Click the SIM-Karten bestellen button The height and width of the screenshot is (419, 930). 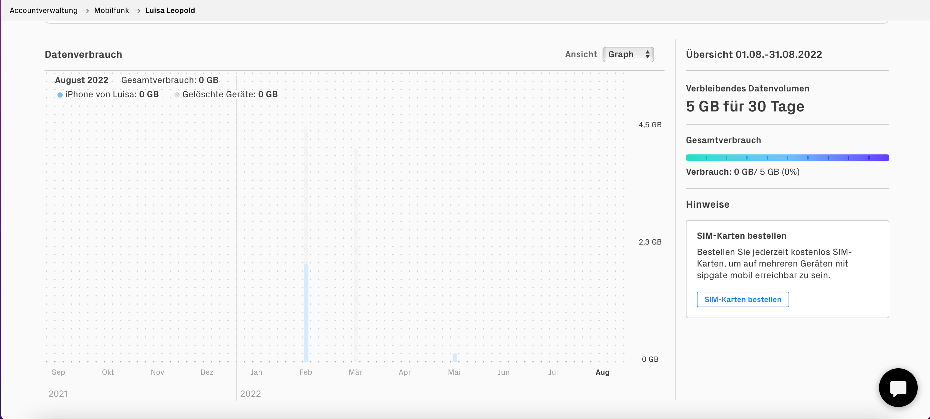tap(743, 299)
